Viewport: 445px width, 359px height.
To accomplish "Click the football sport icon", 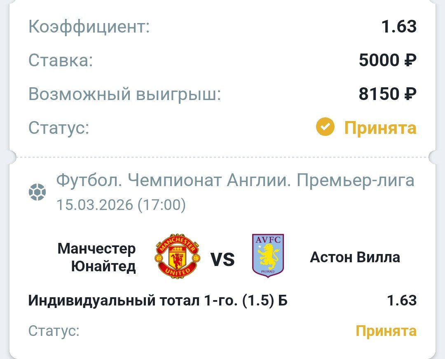I will 37,192.
